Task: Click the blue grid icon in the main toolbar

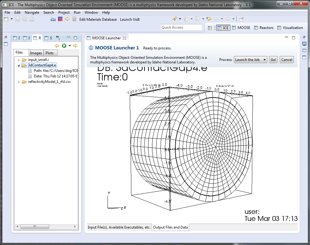Action: pos(60,19)
